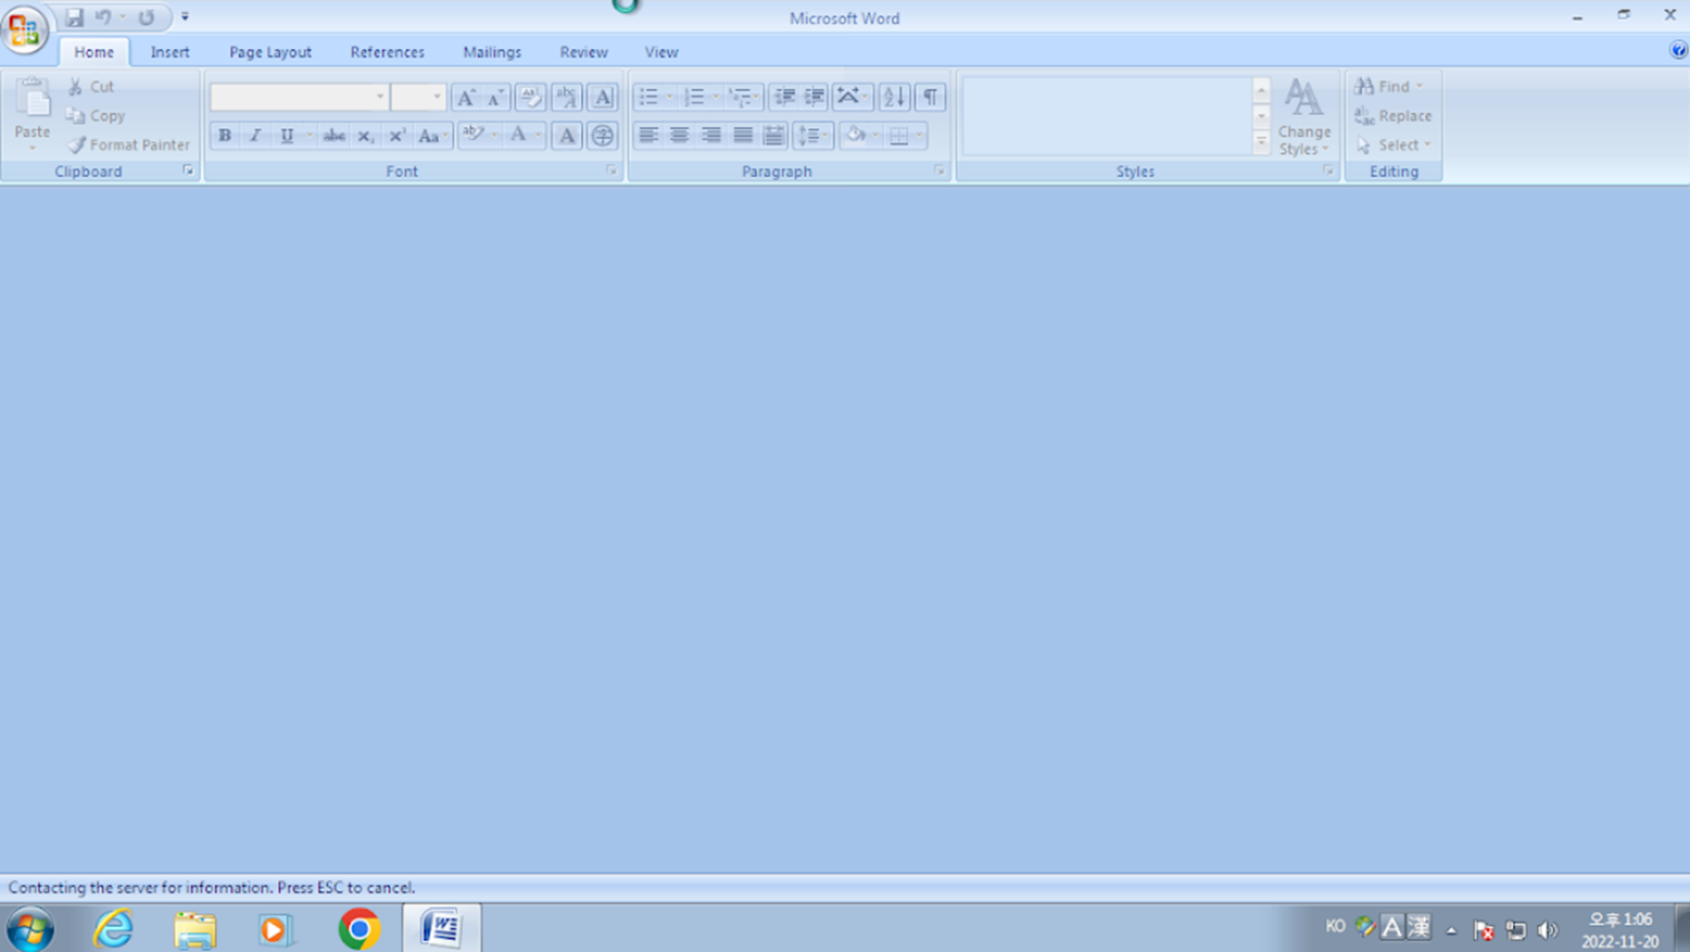Image resolution: width=1690 pixels, height=952 pixels.
Task: Toggle Subscript formatting
Action: pyautogui.click(x=365, y=136)
